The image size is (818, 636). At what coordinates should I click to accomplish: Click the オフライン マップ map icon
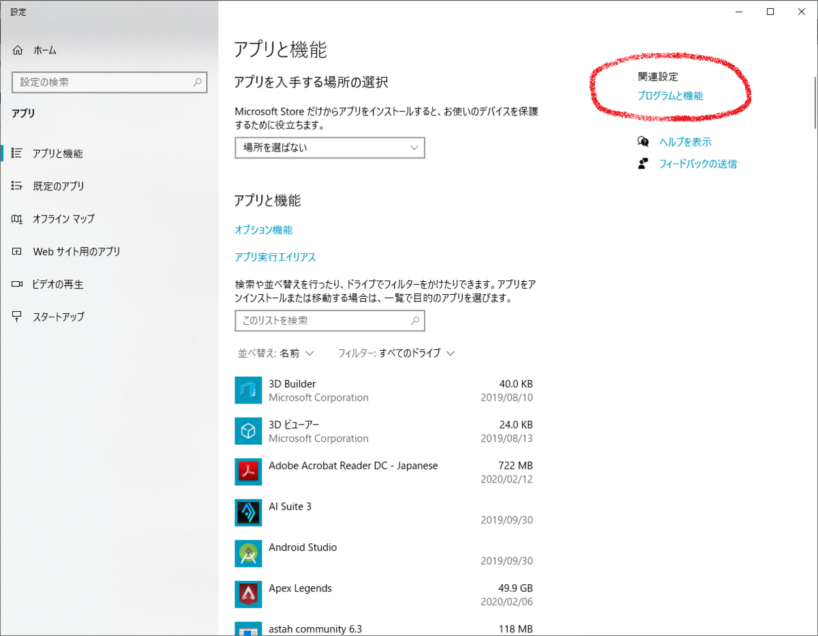click(18, 218)
